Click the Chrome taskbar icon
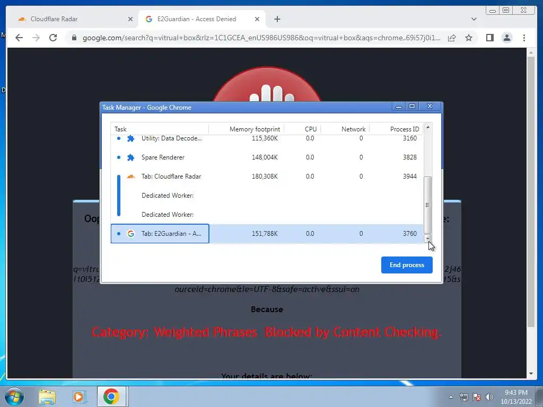 111,396
